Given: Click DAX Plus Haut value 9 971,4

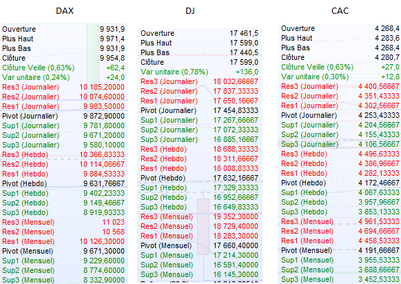Looking at the screenshot, I should tap(112, 39).
